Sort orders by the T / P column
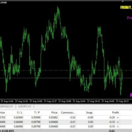The height and width of the screenshot is (132, 132). tap(37, 113)
